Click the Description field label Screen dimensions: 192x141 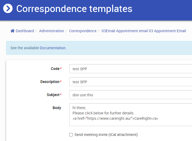click(50, 82)
